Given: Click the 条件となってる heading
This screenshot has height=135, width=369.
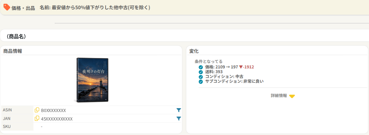Looking at the screenshot, I should pyautogui.click(x=209, y=61).
